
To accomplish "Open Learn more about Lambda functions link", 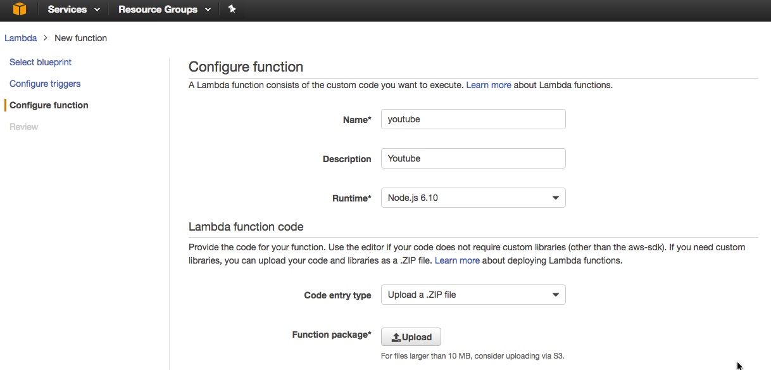I will pos(488,85).
